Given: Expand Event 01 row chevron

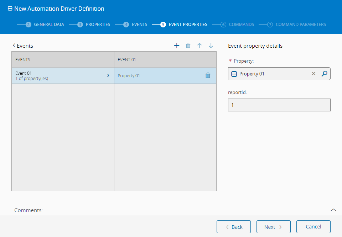Looking at the screenshot, I should click(x=108, y=75).
